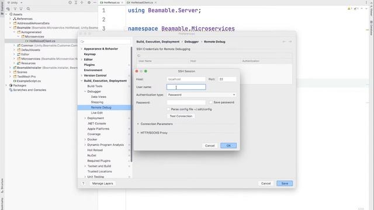Viewport: 374px width, 210px height.
Task: Click the back arrow in Preferences header
Action: tap(284, 41)
